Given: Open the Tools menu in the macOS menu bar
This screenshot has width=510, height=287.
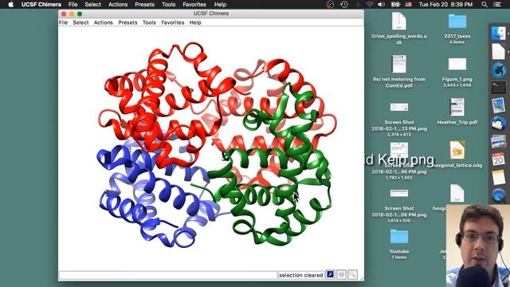Looking at the screenshot, I should coord(168,4).
